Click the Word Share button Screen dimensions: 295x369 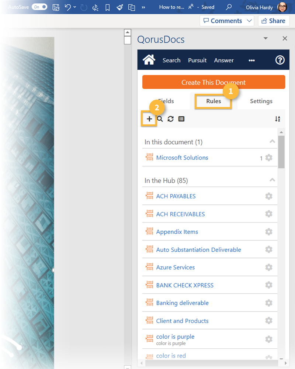274,21
